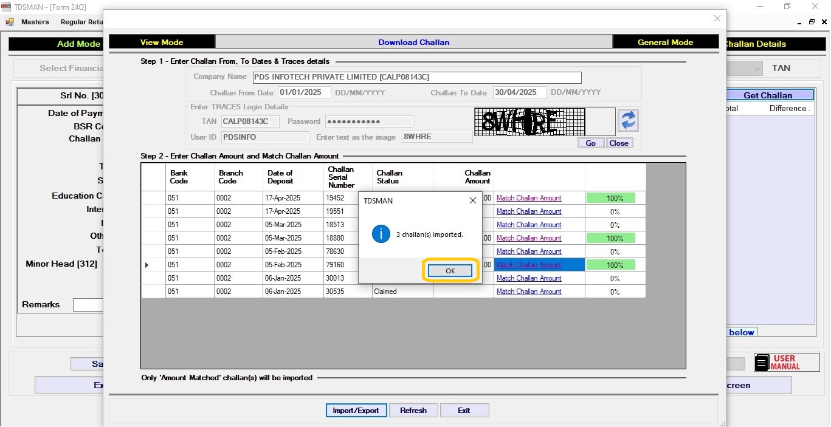Switch to View Mode tab
Image resolution: width=831 pixels, height=427 pixels.
pos(162,42)
